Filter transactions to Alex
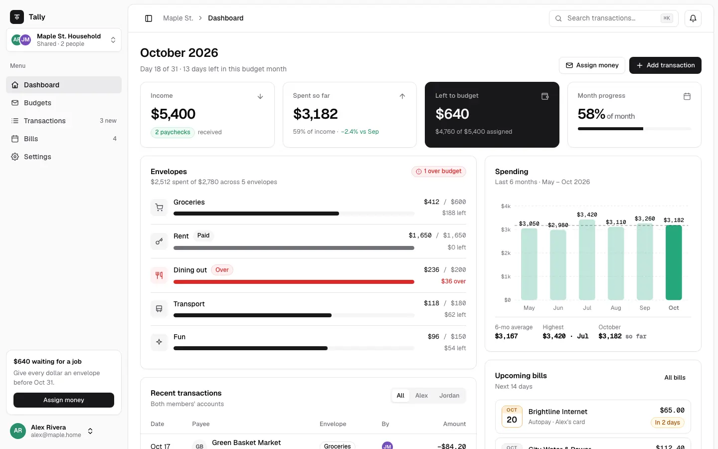This screenshot has width=718, height=449. pyautogui.click(x=422, y=396)
